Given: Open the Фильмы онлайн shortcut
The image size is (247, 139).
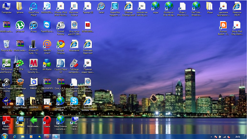Looking at the screenshot, I should pyautogui.click(x=88, y=104).
